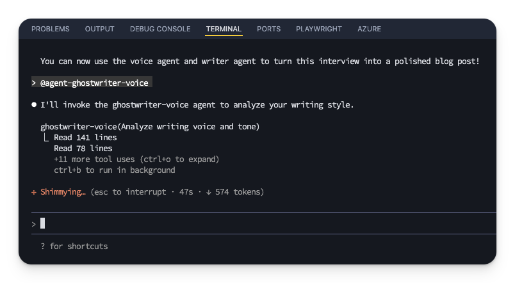Click the > chevron before @agent-ghostwriter-voice
The image size is (515, 283).
point(34,83)
